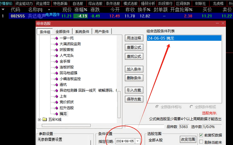The width and height of the screenshot is (233, 145).
Task: Select the 竞价抓妖 formula
Action: [67, 102]
